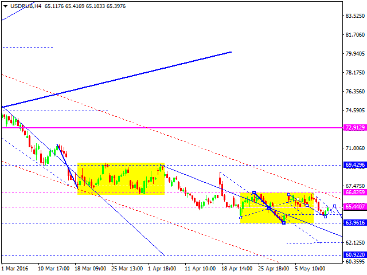367x275 pixels.
Task: Click the 18 Mar 09:00 date label
Action: click(91, 269)
